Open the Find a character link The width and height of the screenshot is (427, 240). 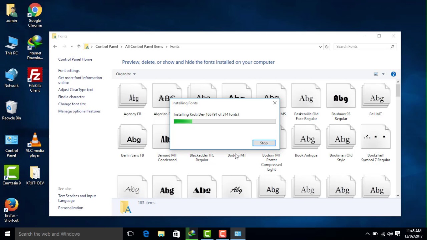click(71, 97)
